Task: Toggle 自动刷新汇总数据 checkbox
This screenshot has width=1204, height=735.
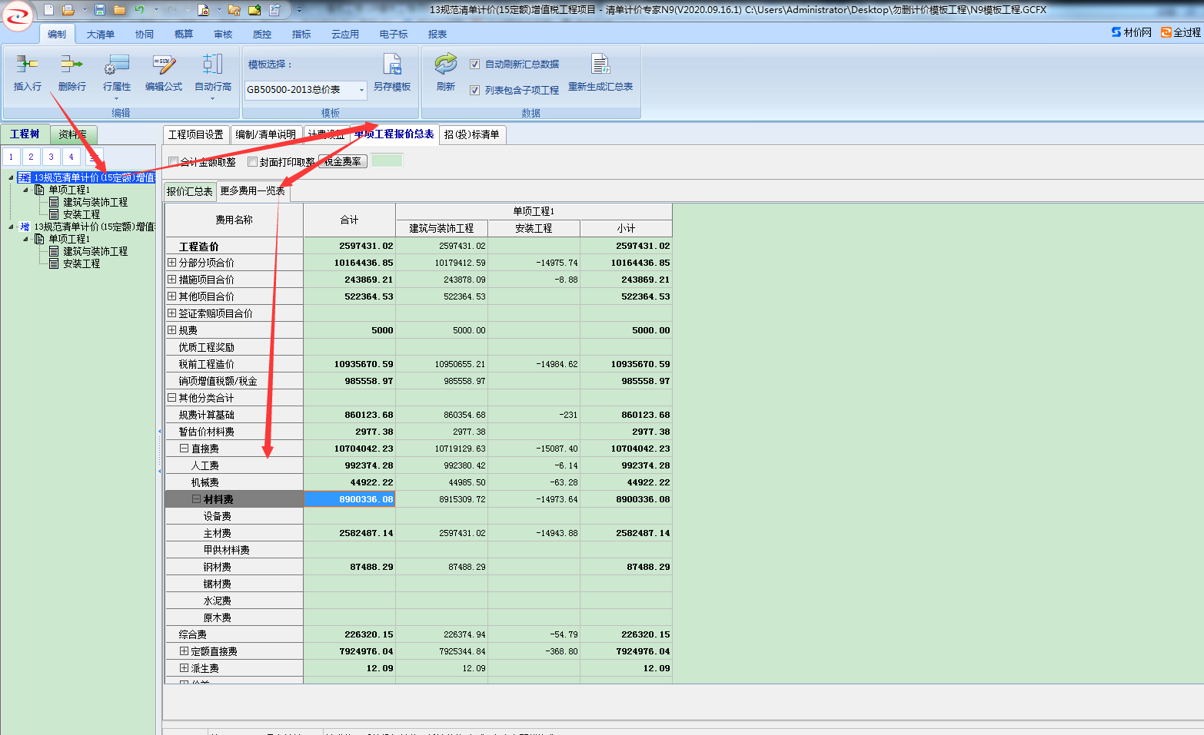Action: [474, 64]
